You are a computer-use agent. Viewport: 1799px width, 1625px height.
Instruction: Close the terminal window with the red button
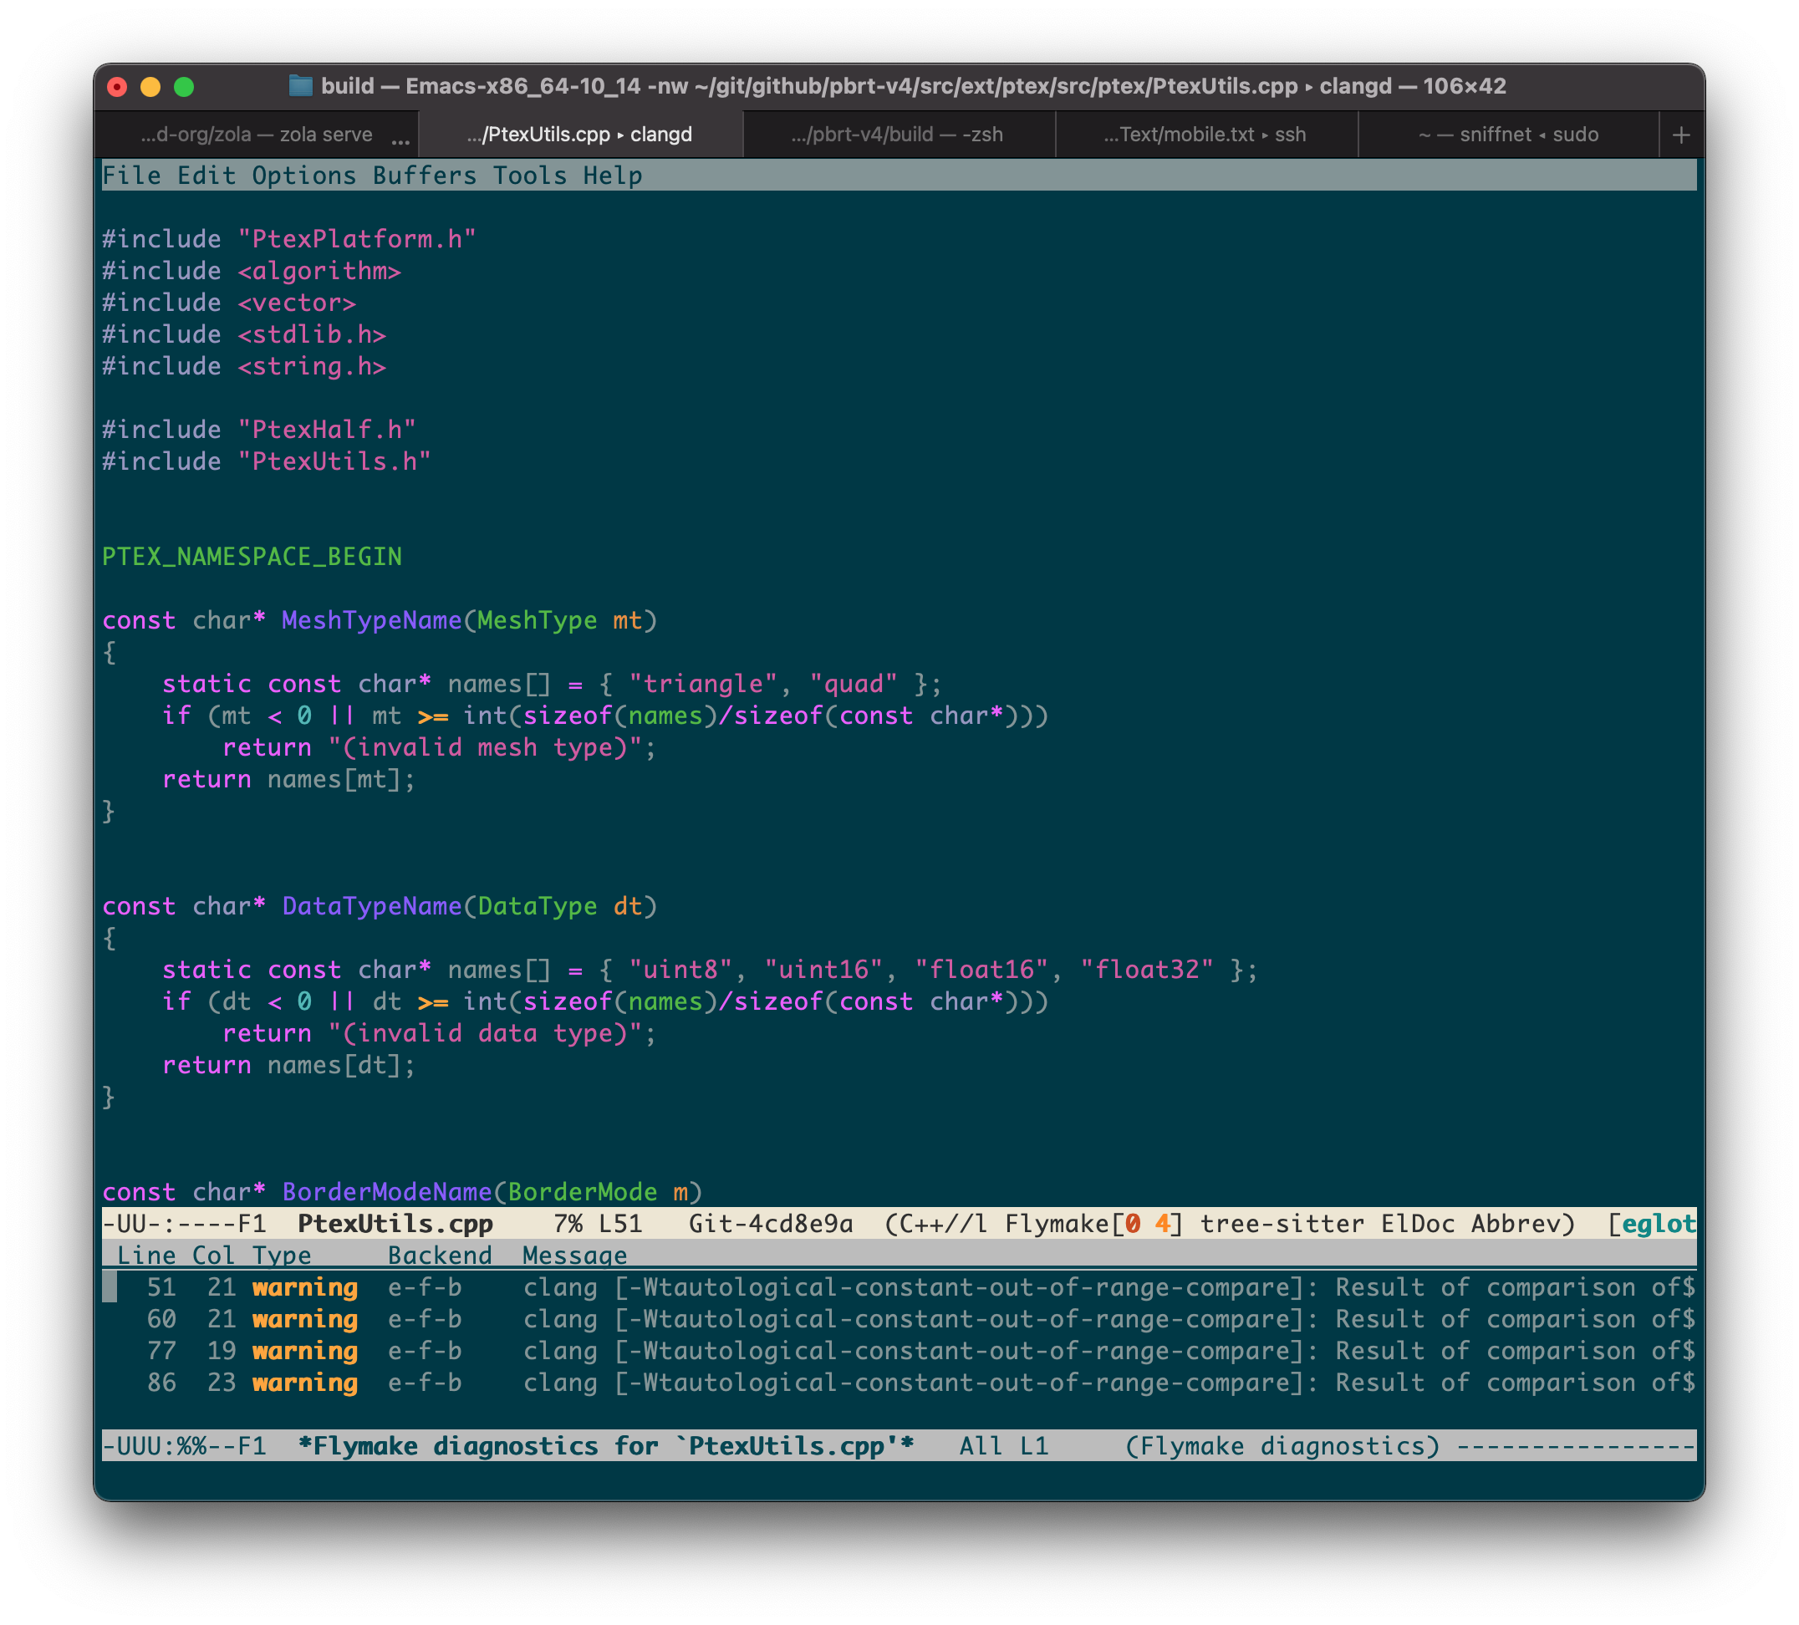[x=117, y=87]
